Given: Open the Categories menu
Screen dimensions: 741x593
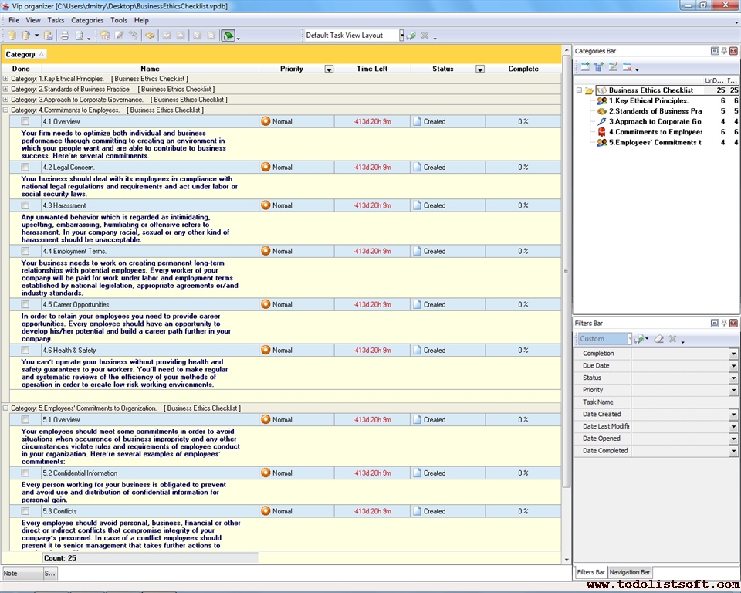Looking at the screenshot, I should point(86,20).
